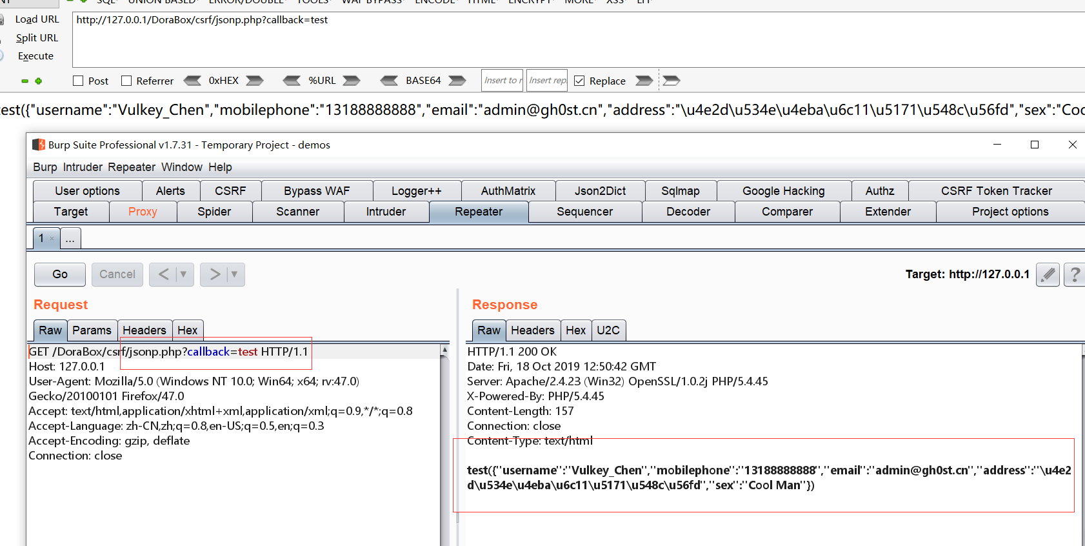Click the Go button
The width and height of the screenshot is (1085, 546).
60,274
